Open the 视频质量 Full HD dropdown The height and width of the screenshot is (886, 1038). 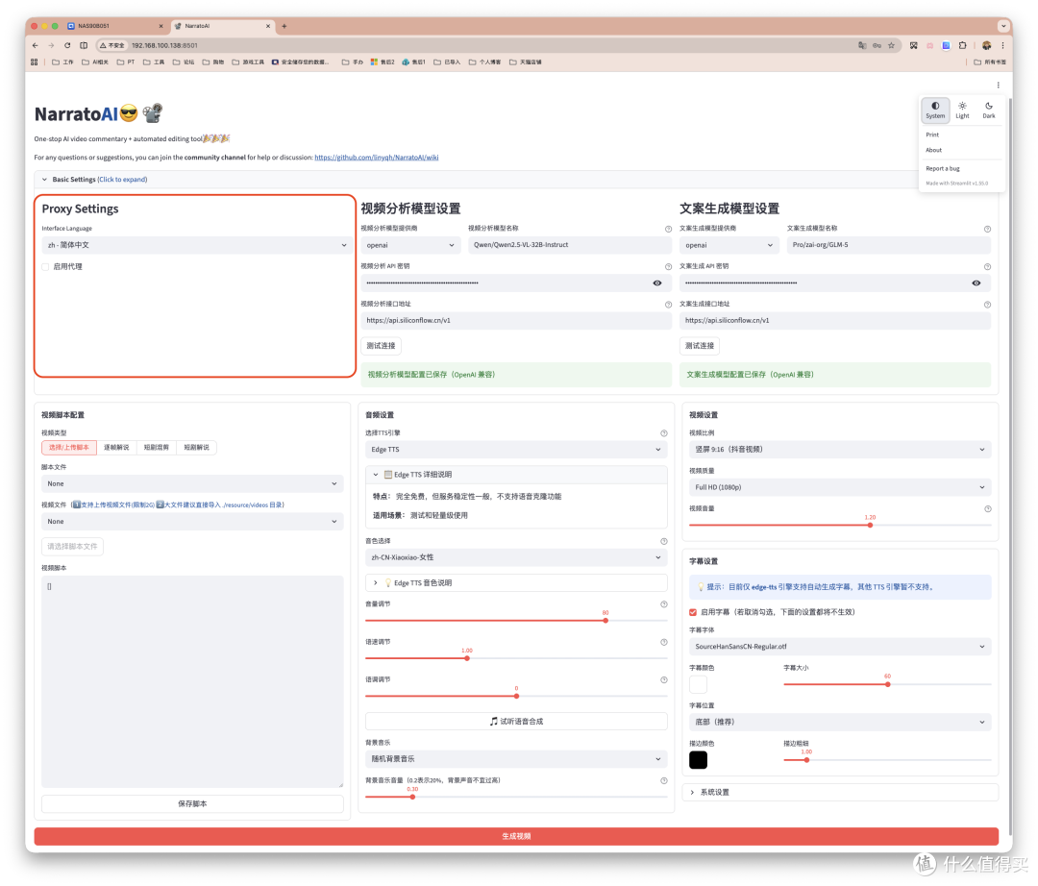pos(839,487)
